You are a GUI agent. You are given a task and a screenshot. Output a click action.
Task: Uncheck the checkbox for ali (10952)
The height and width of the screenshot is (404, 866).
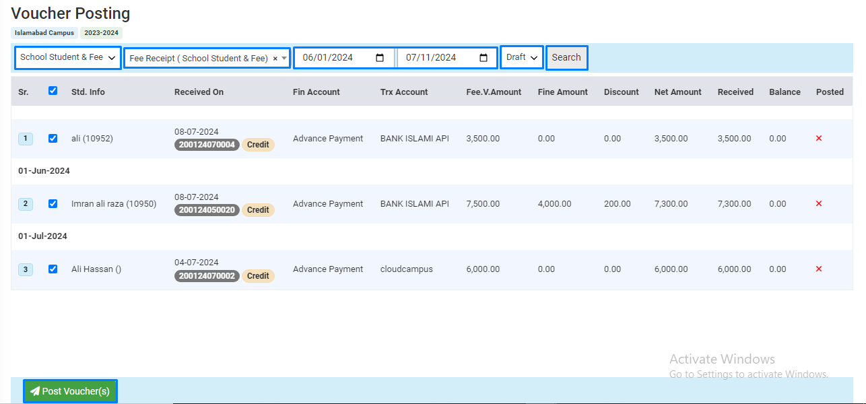pyautogui.click(x=53, y=138)
